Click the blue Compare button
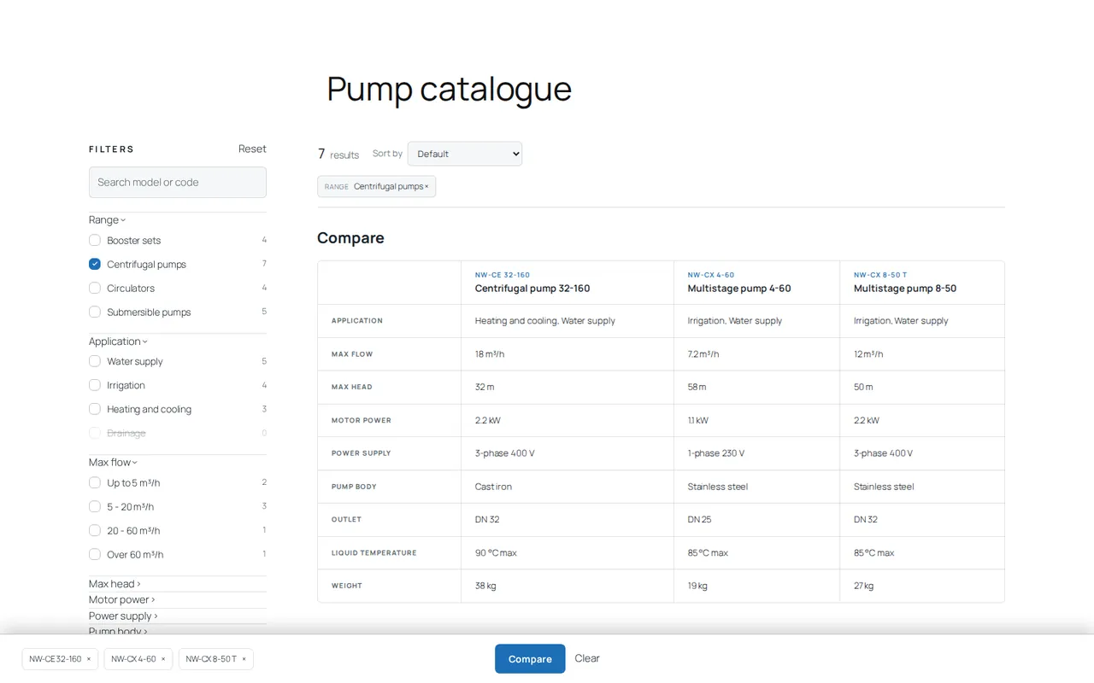The height and width of the screenshot is (683, 1094). (530, 659)
